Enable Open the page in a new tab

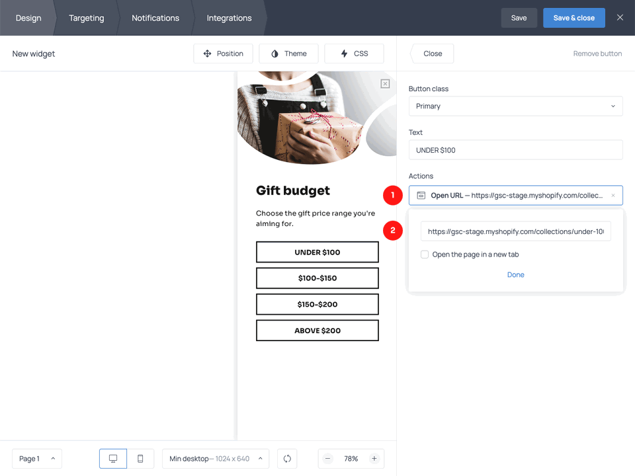[424, 254]
